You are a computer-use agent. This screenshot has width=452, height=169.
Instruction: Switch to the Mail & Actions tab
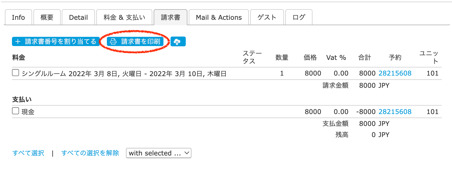[x=219, y=17]
